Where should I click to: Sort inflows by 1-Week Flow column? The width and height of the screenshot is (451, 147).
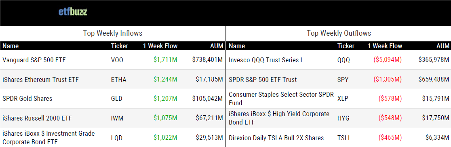[160, 46]
